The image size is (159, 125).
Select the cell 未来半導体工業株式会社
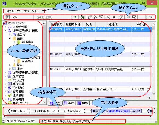pos(113,29)
